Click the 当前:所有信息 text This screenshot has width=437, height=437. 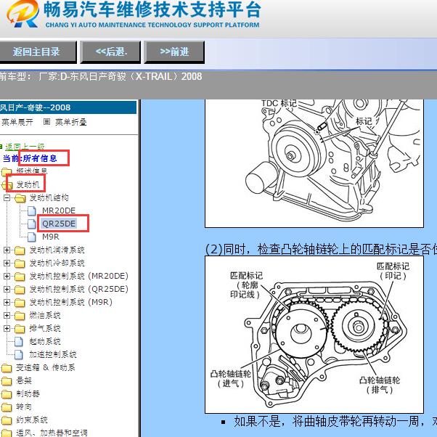[x=30, y=158]
